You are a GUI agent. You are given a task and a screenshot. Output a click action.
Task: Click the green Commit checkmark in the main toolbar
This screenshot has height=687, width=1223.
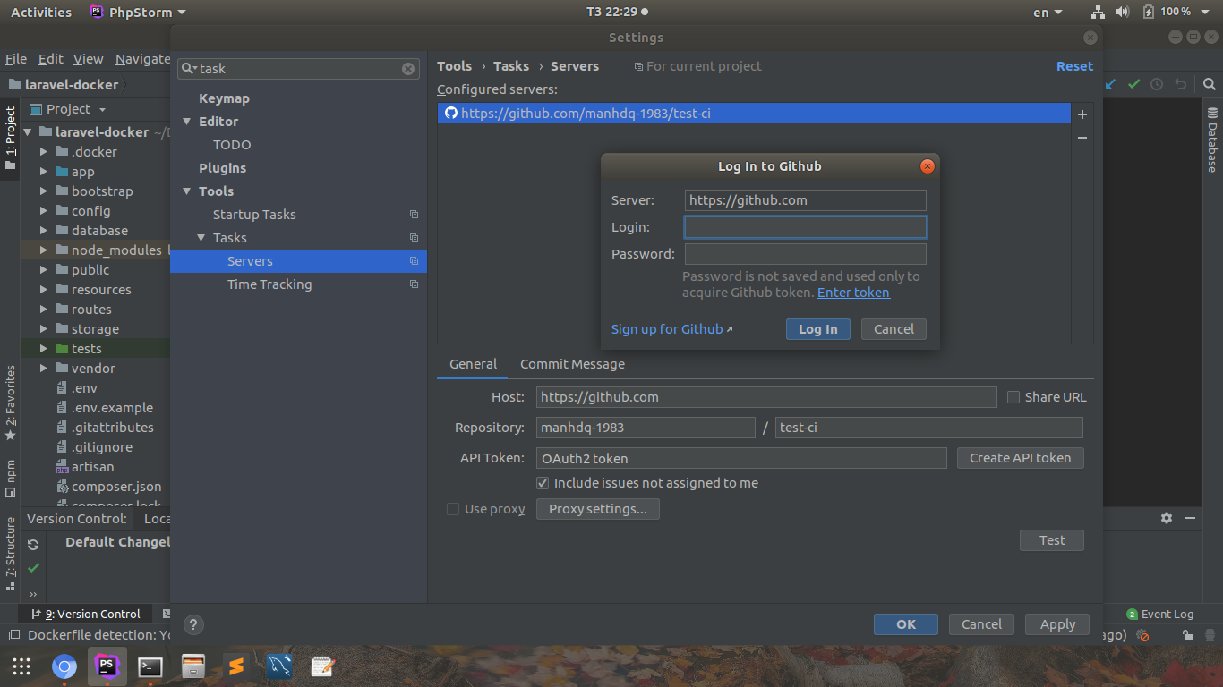pyautogui.click(x=1133, y=84)
